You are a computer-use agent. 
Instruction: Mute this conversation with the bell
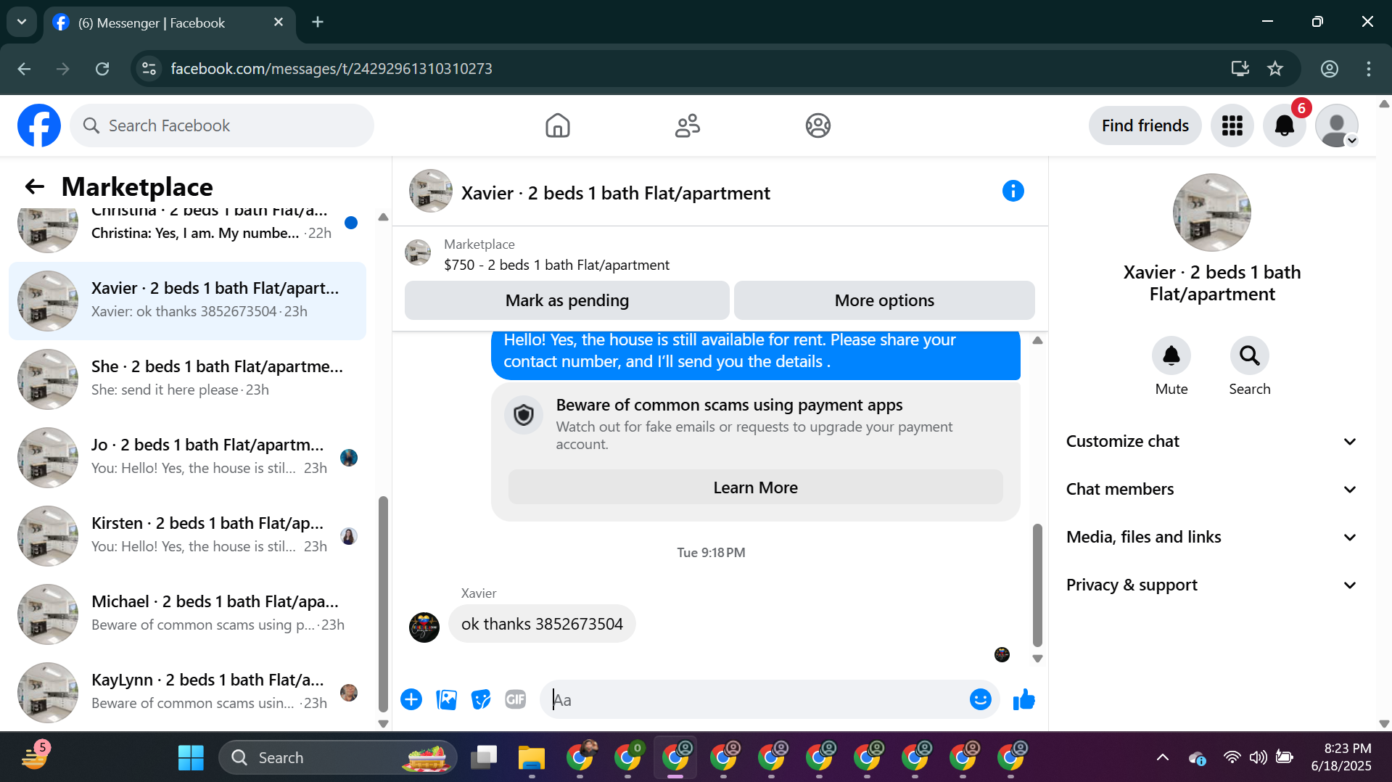pyautogui.click(x=1171, y=355)
